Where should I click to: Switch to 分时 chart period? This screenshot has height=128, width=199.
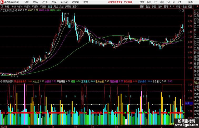tap(7, 7)
